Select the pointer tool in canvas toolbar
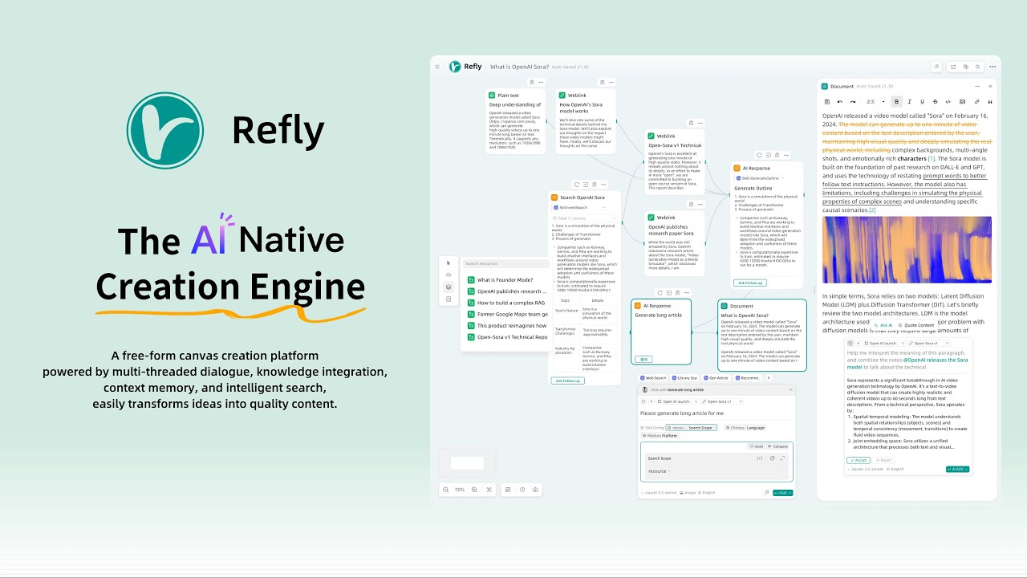 (449, 263)
